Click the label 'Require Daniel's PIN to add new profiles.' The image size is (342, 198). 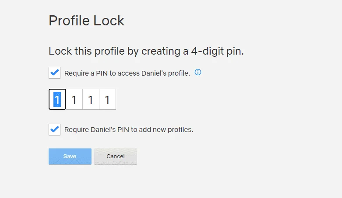click(129, 130)
